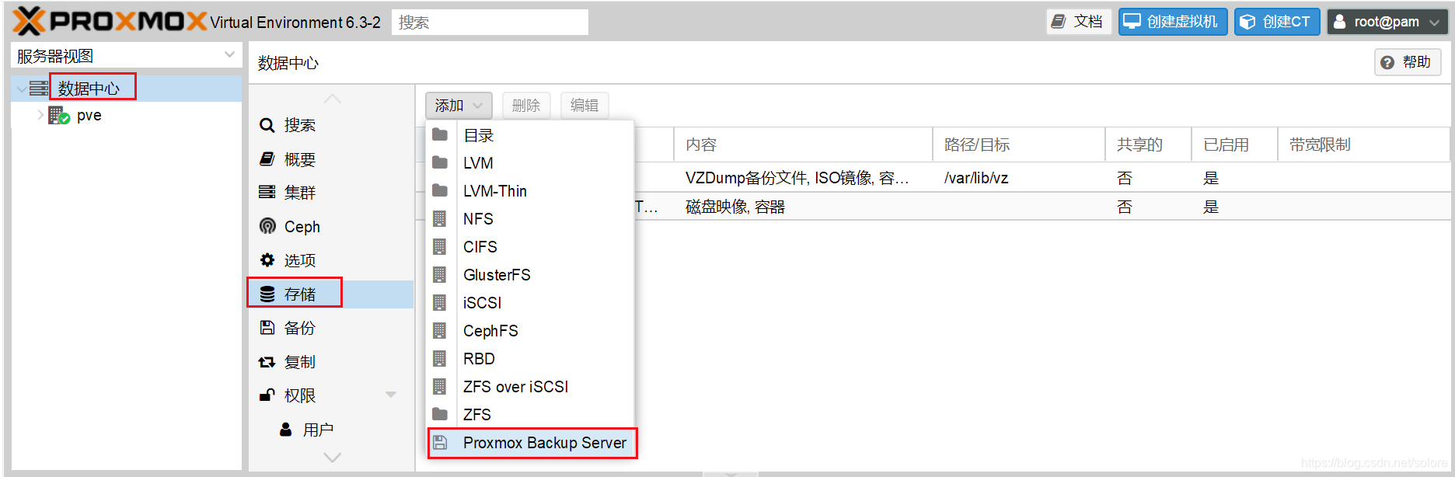Viewport: 1455px width, 477px height.
Task: Sort by the 路径/目标 column header
Action: [1019, 144]
